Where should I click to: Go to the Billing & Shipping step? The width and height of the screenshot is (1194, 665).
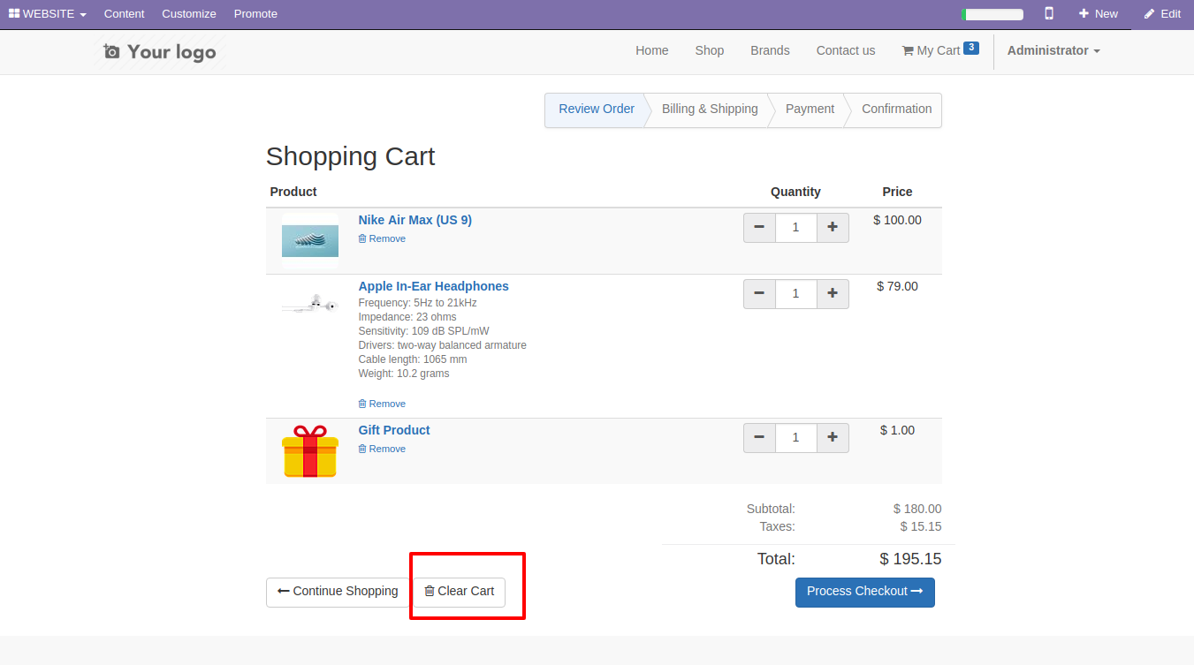pos(710,109)
